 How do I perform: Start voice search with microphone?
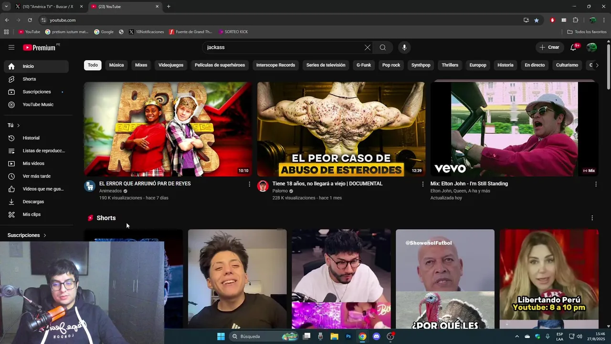[x=404, y=47]
